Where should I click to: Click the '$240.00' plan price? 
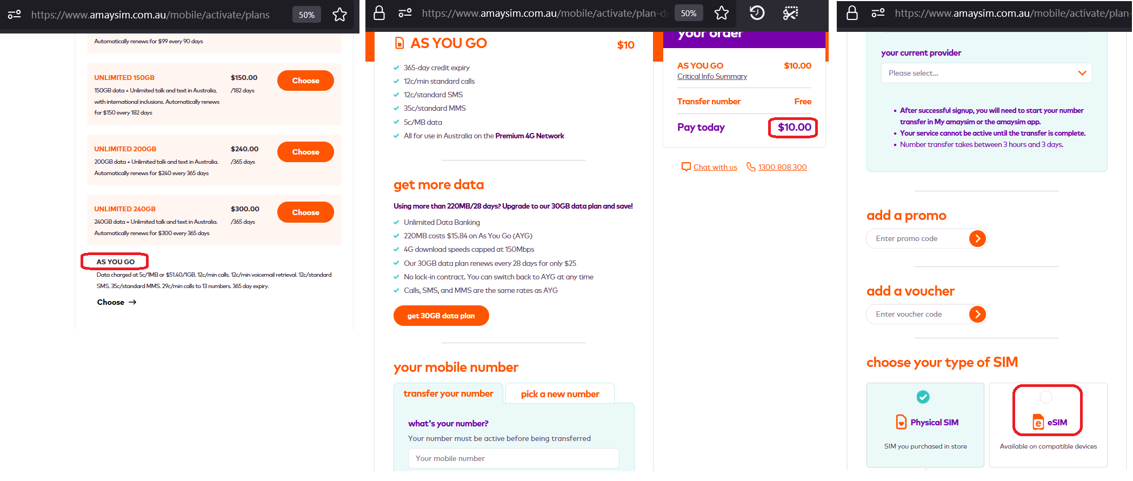pyautogui.click(x=245, y=149)
